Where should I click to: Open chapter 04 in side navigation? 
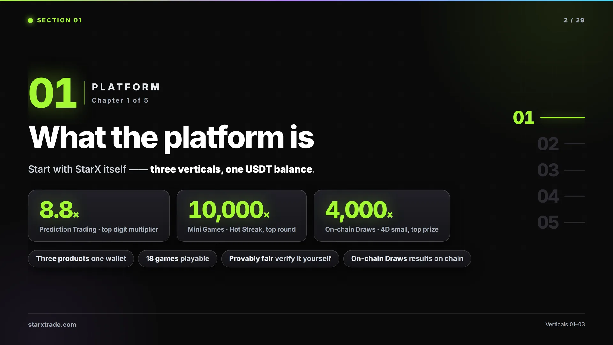click(561, 196)
